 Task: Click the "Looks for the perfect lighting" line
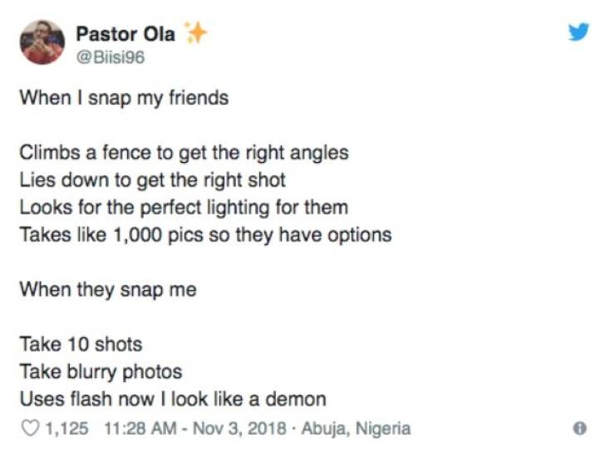point(184,207)
